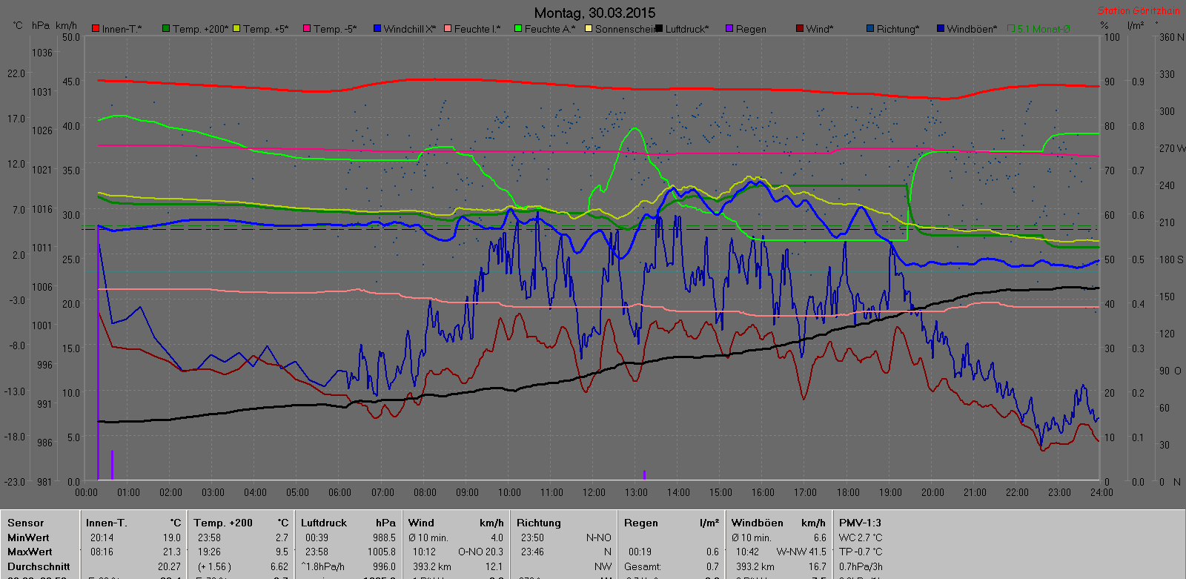This screenshot has width=1186, height=579.
Task: Click the 'MinWert' row label
Action: coord(28,537)
